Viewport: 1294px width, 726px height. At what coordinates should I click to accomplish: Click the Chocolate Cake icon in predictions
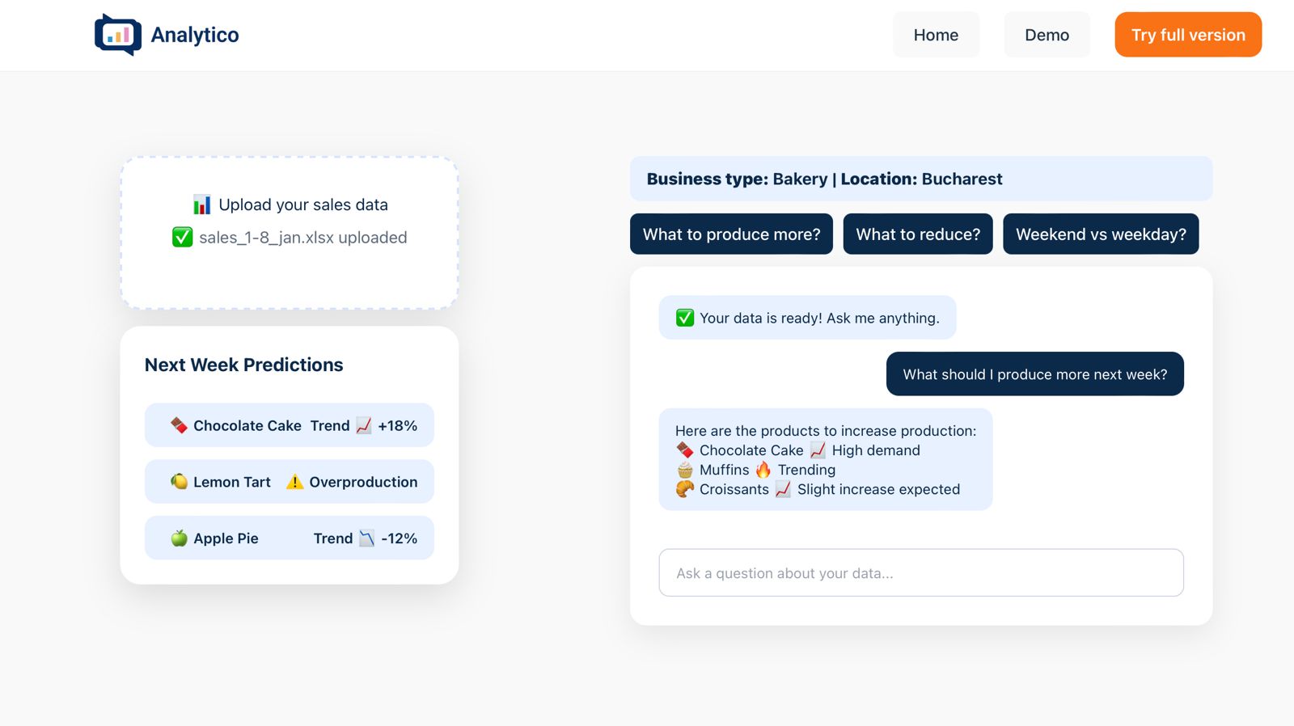point(179,425)
